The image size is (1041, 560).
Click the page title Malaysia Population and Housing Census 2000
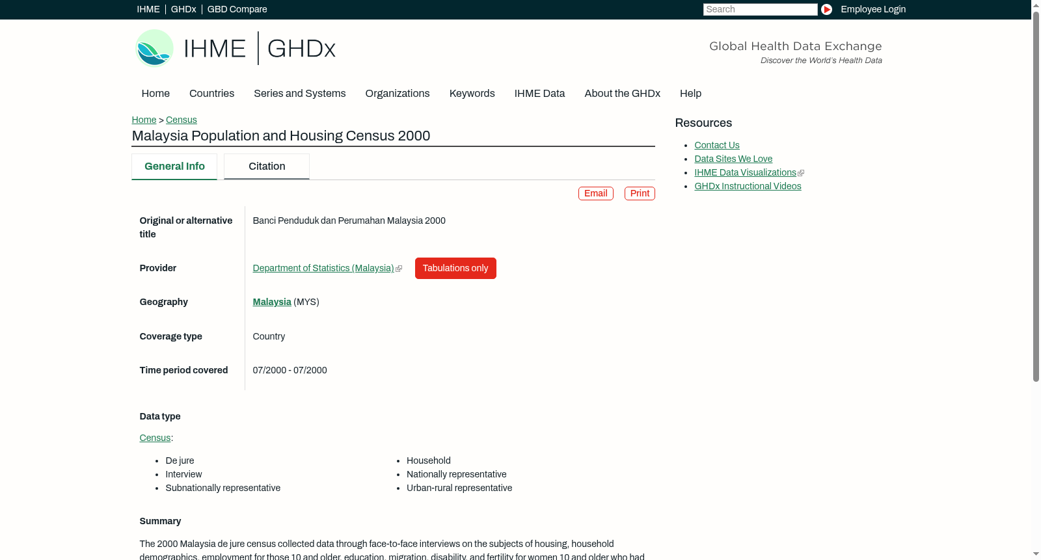point(281,136)
